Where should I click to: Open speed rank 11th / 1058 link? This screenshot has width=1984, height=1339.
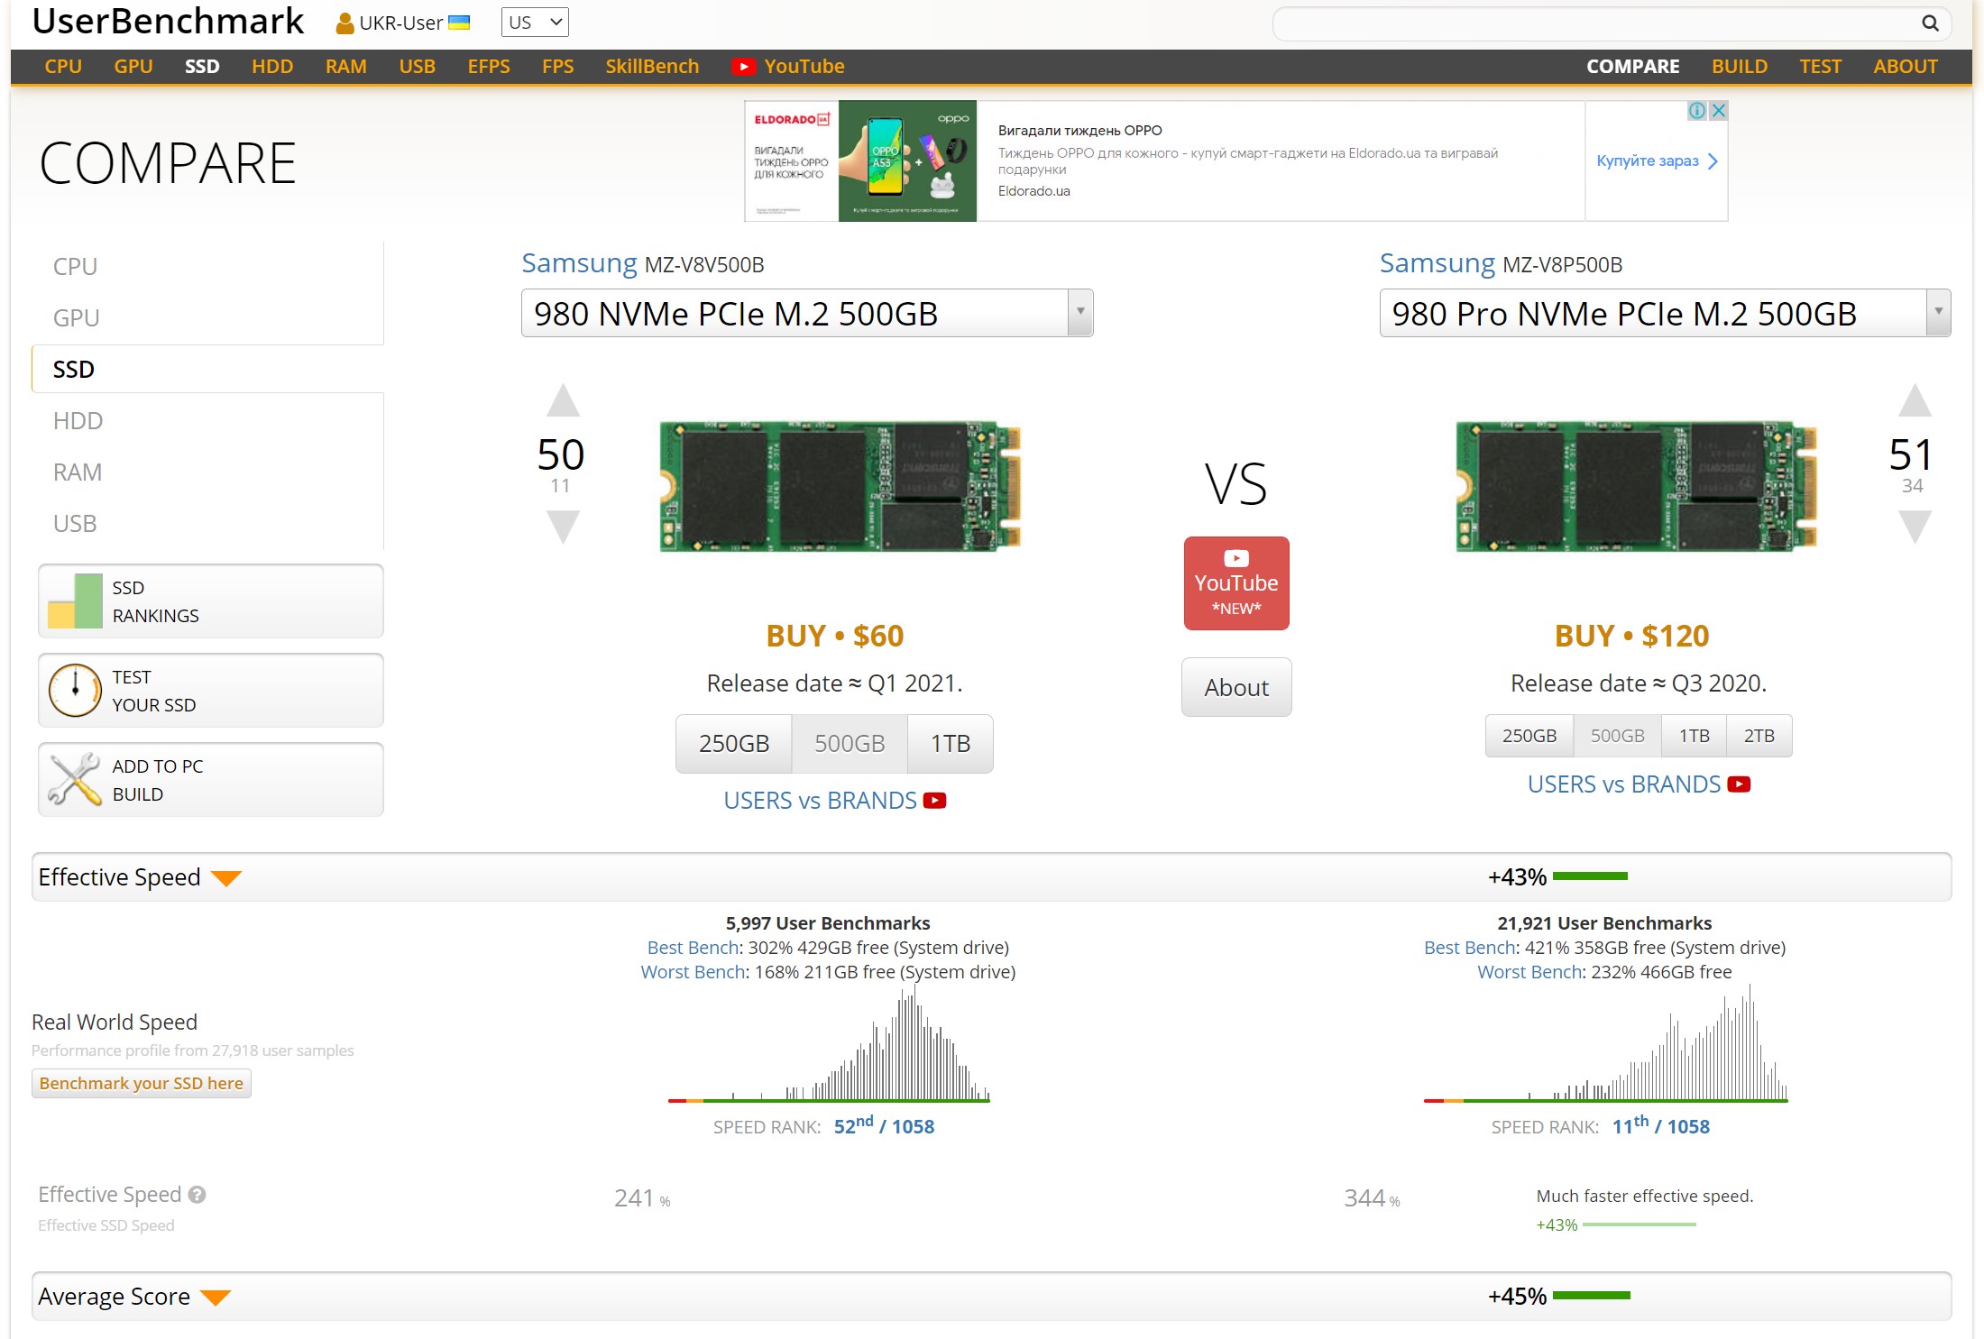click(x=1661, y=1125)
